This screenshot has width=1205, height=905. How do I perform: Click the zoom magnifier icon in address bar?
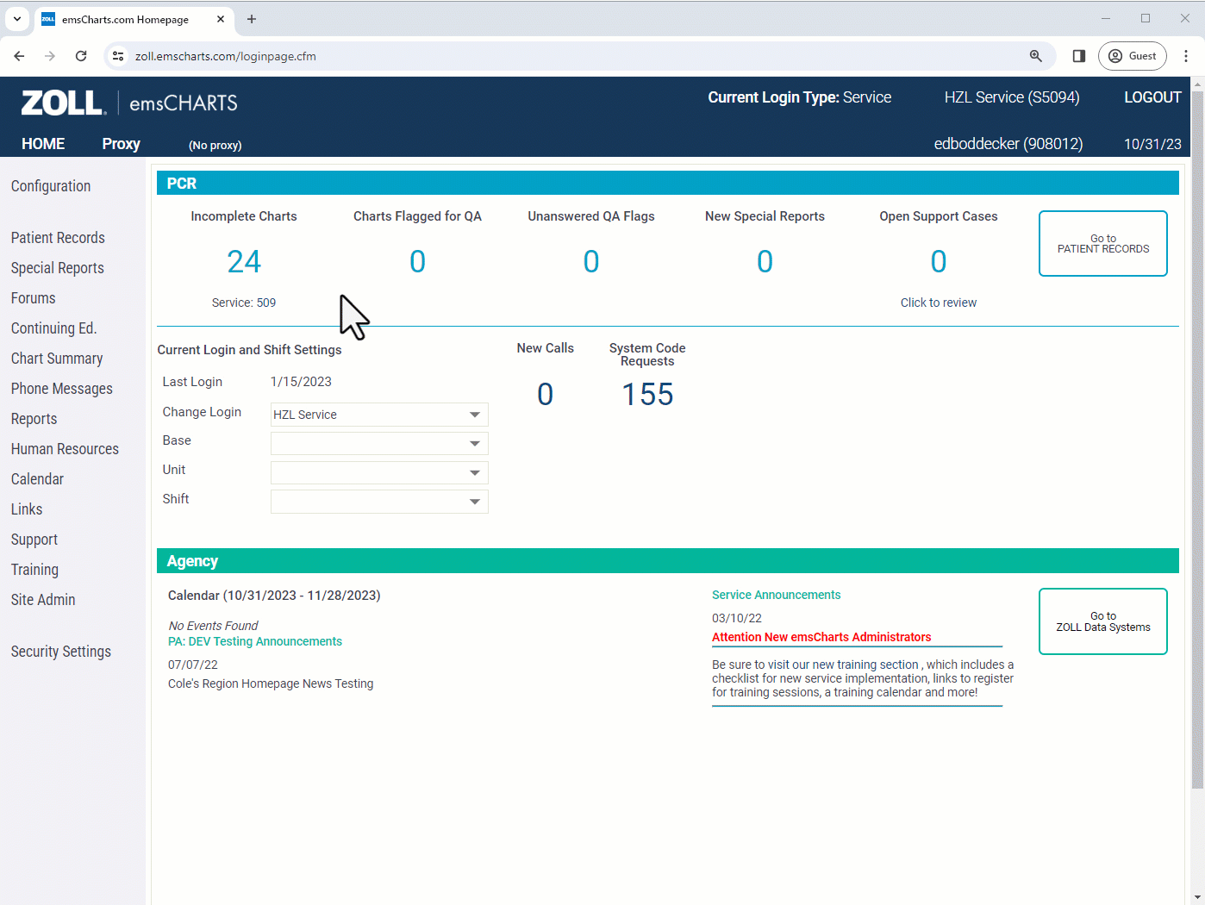tap(1036, 56)
